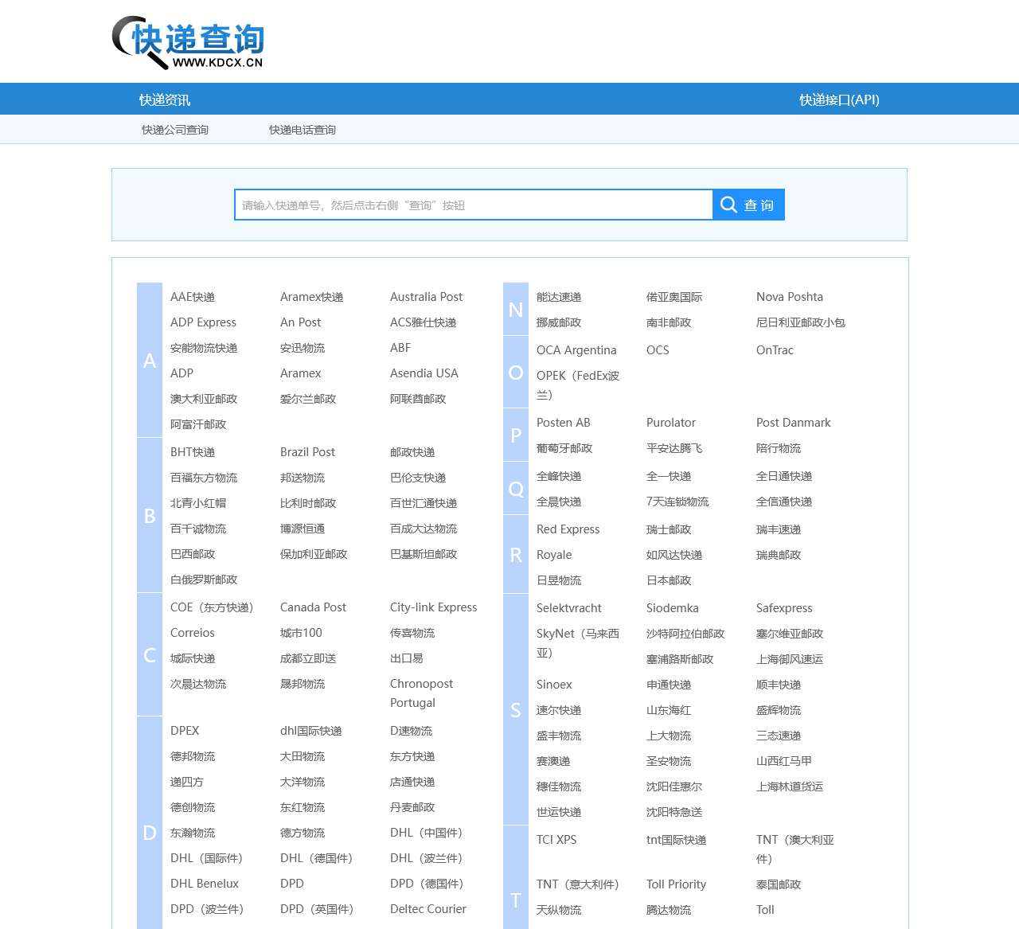Select Nova Poshta courier
The height and width of the screenshot is (929, 1019).
coord(789,297)
